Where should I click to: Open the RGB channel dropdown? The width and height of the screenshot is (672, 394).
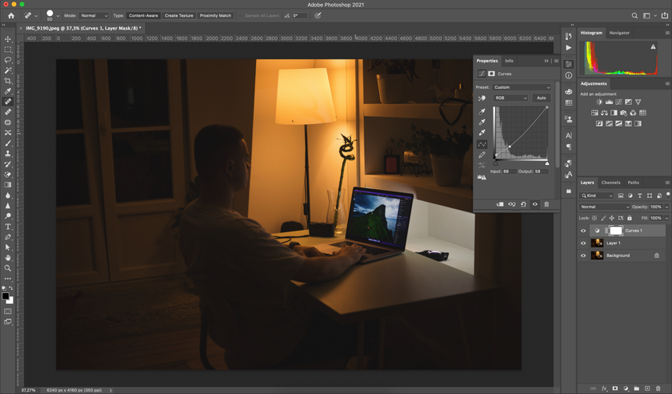(x=510, y=98)
